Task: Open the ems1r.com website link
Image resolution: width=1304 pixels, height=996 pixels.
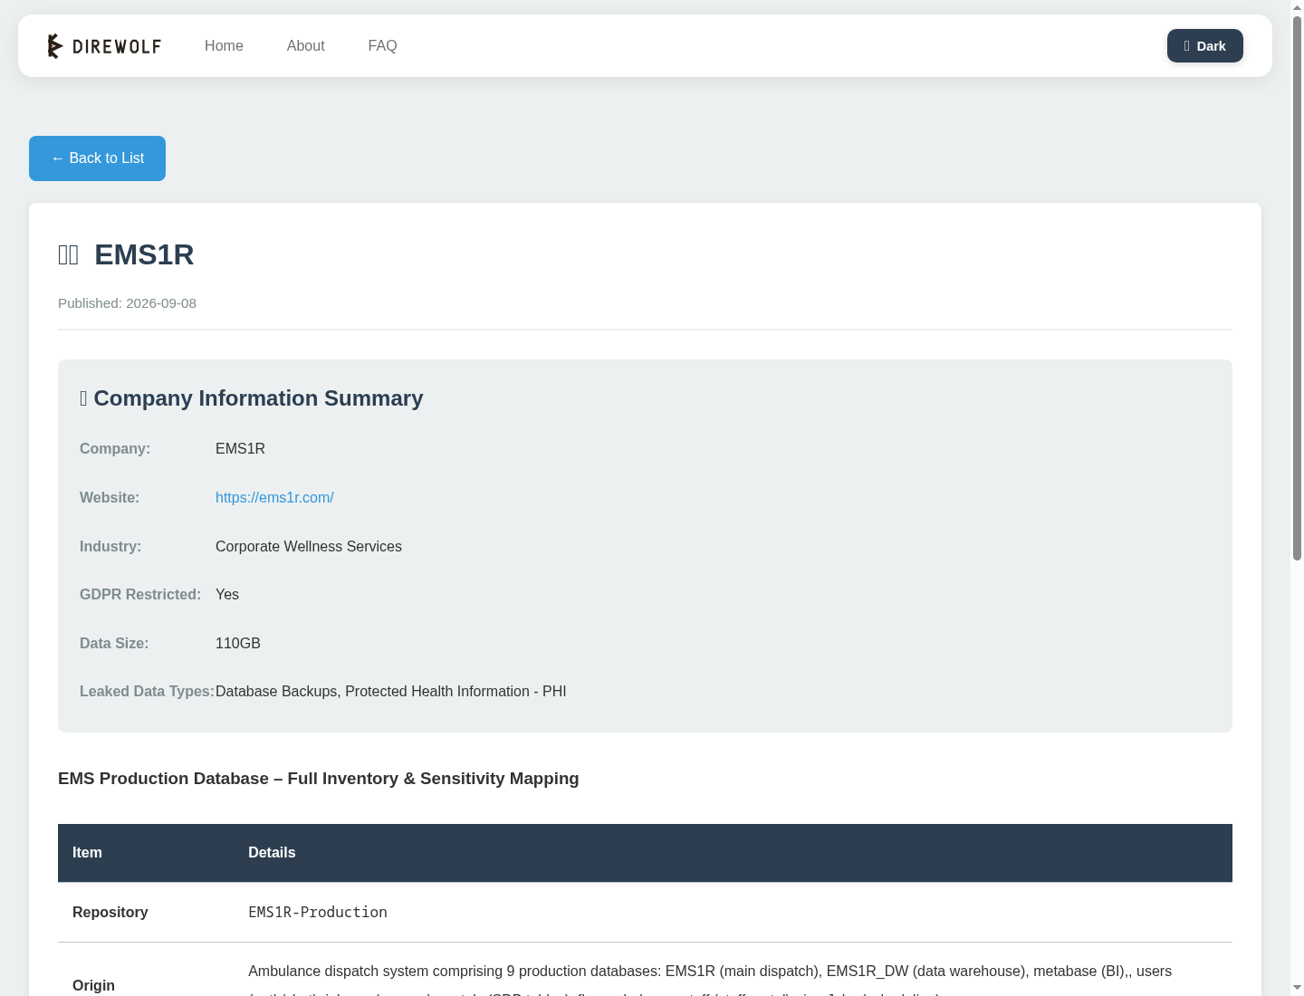Action: [274, 498]
